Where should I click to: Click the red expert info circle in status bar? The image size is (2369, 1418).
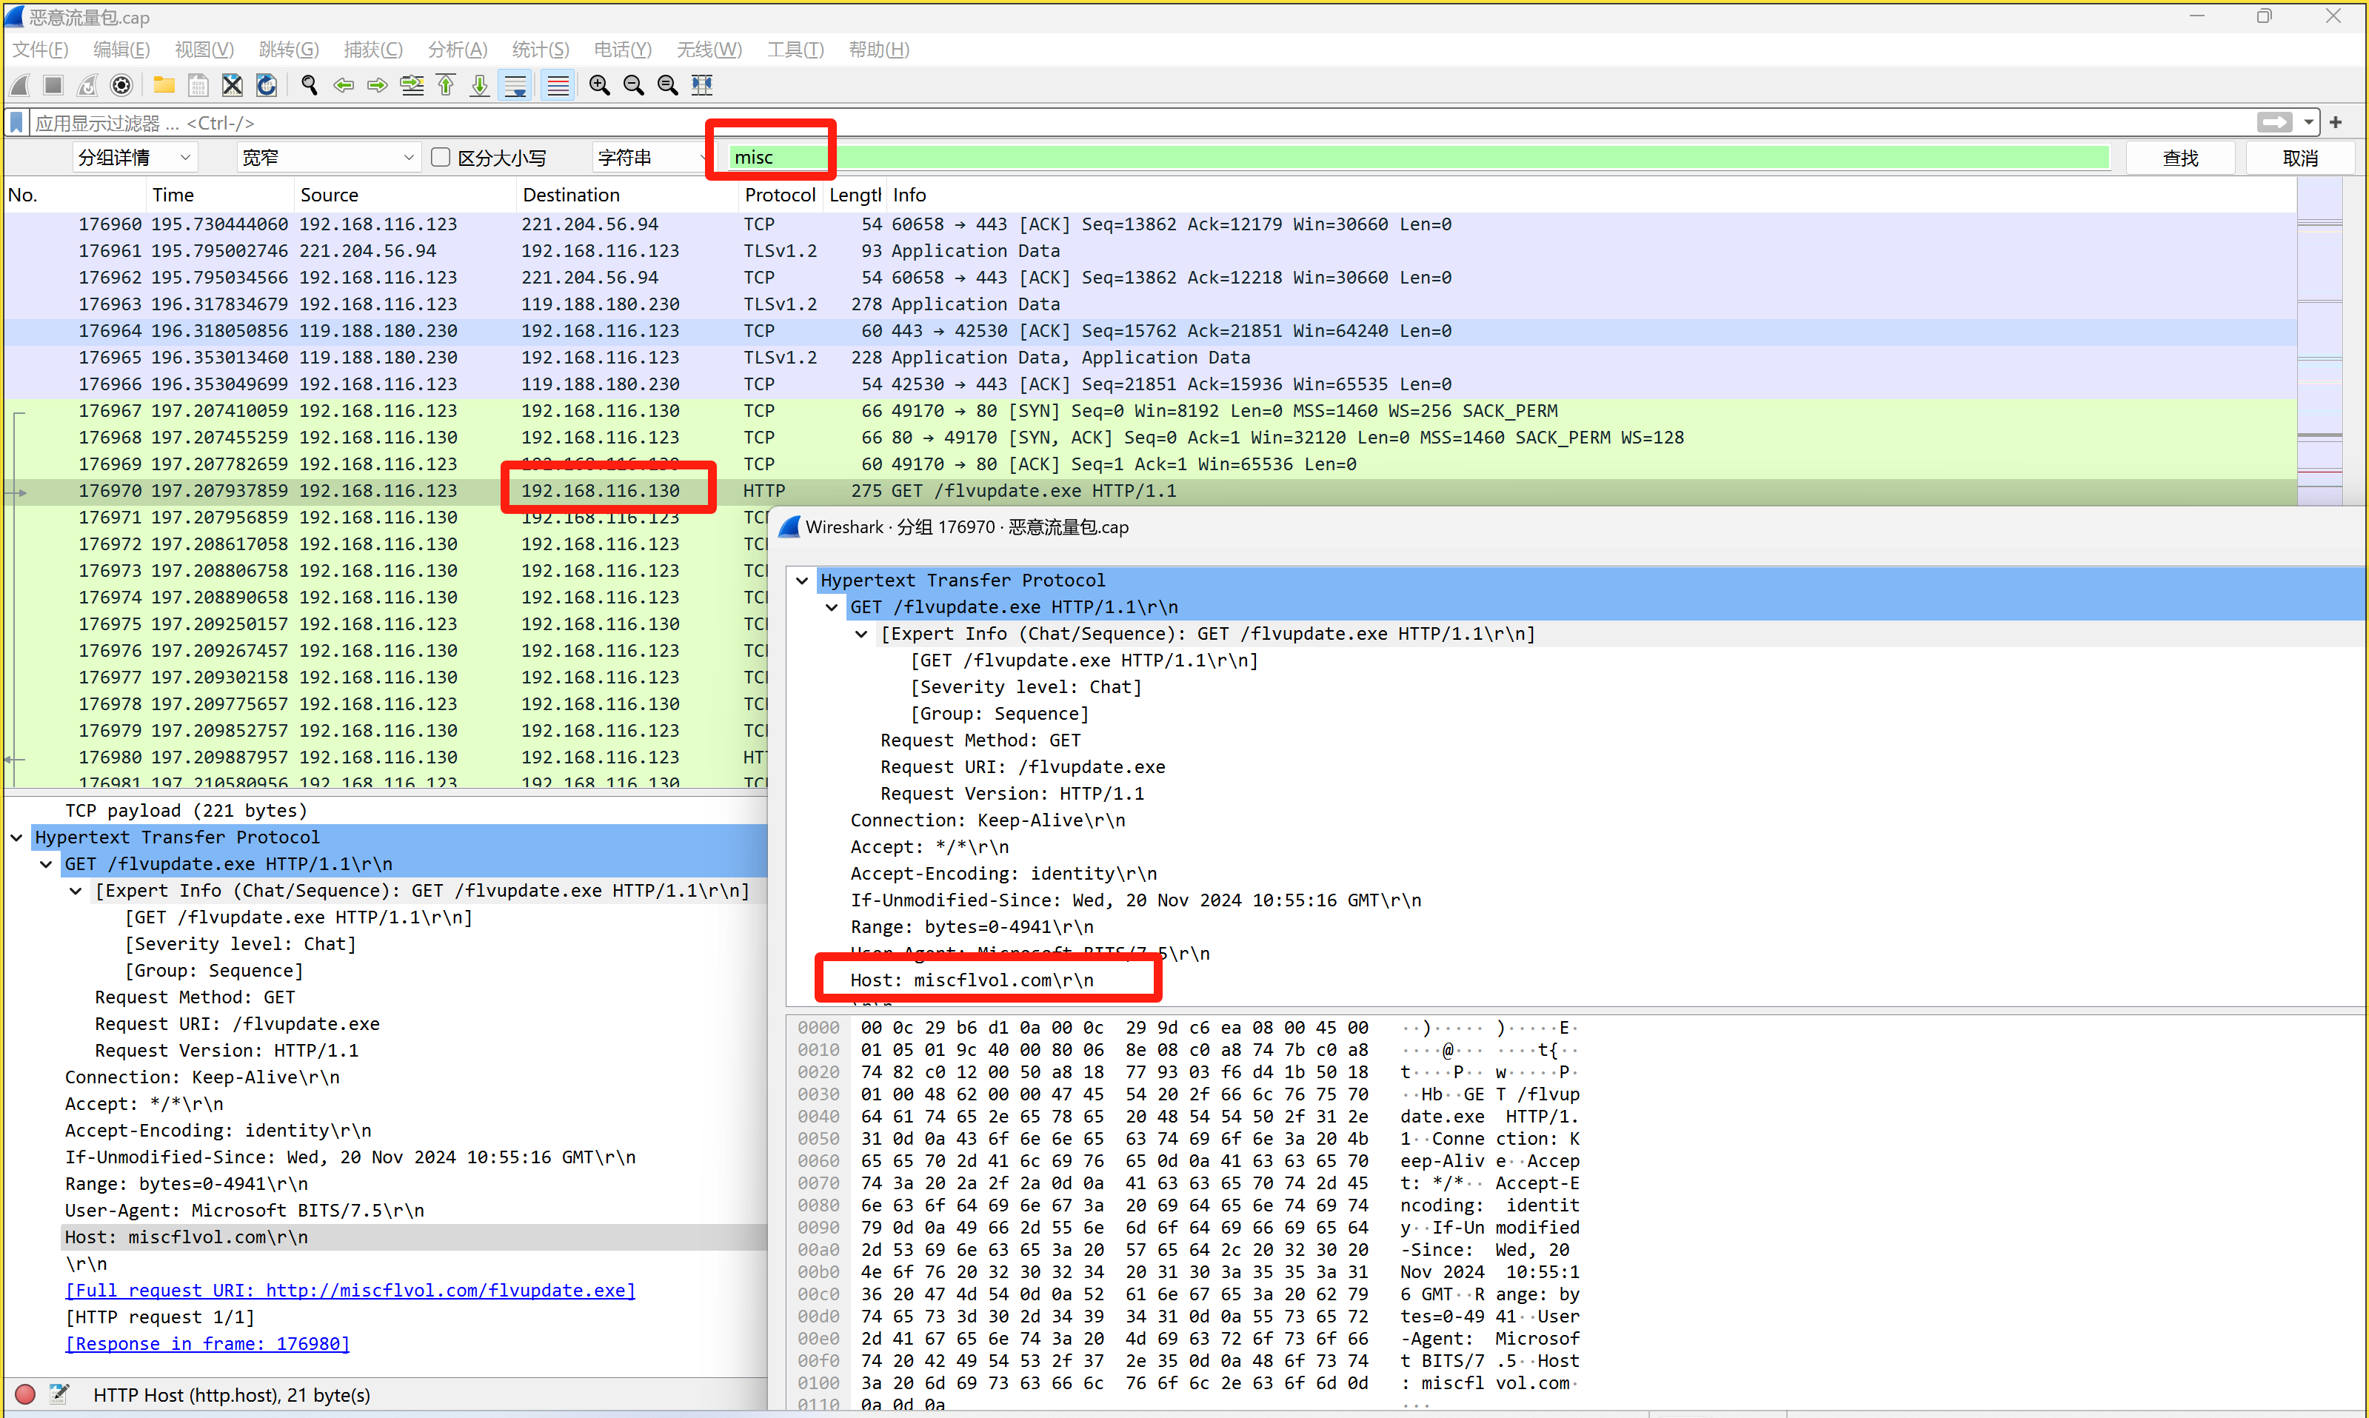point(26,1394)
